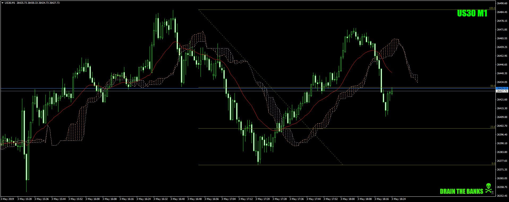The height and width of the screenshot is (202, 509).
Task: Click price scale value 26377.65
Action: tap(502, 161)
